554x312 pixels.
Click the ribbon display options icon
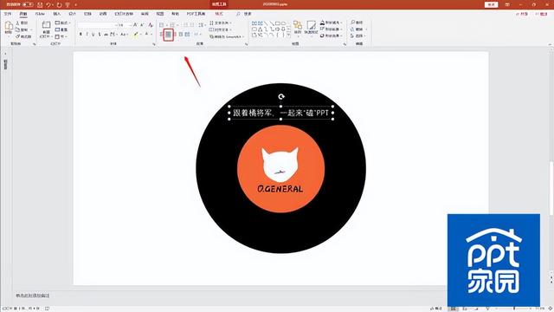click(508, 4)
